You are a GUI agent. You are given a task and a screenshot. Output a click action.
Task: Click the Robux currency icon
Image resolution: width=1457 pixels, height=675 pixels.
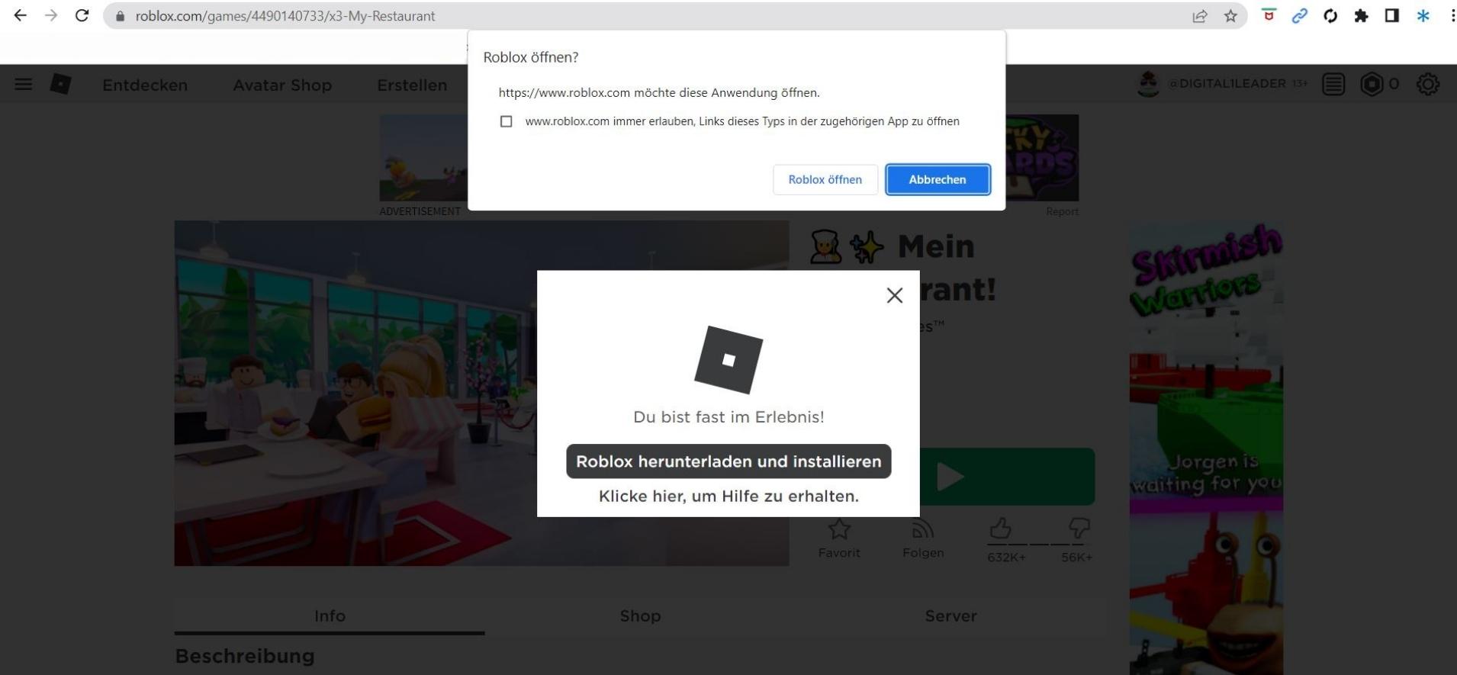pyautogui.click(x=1372, y=84)
